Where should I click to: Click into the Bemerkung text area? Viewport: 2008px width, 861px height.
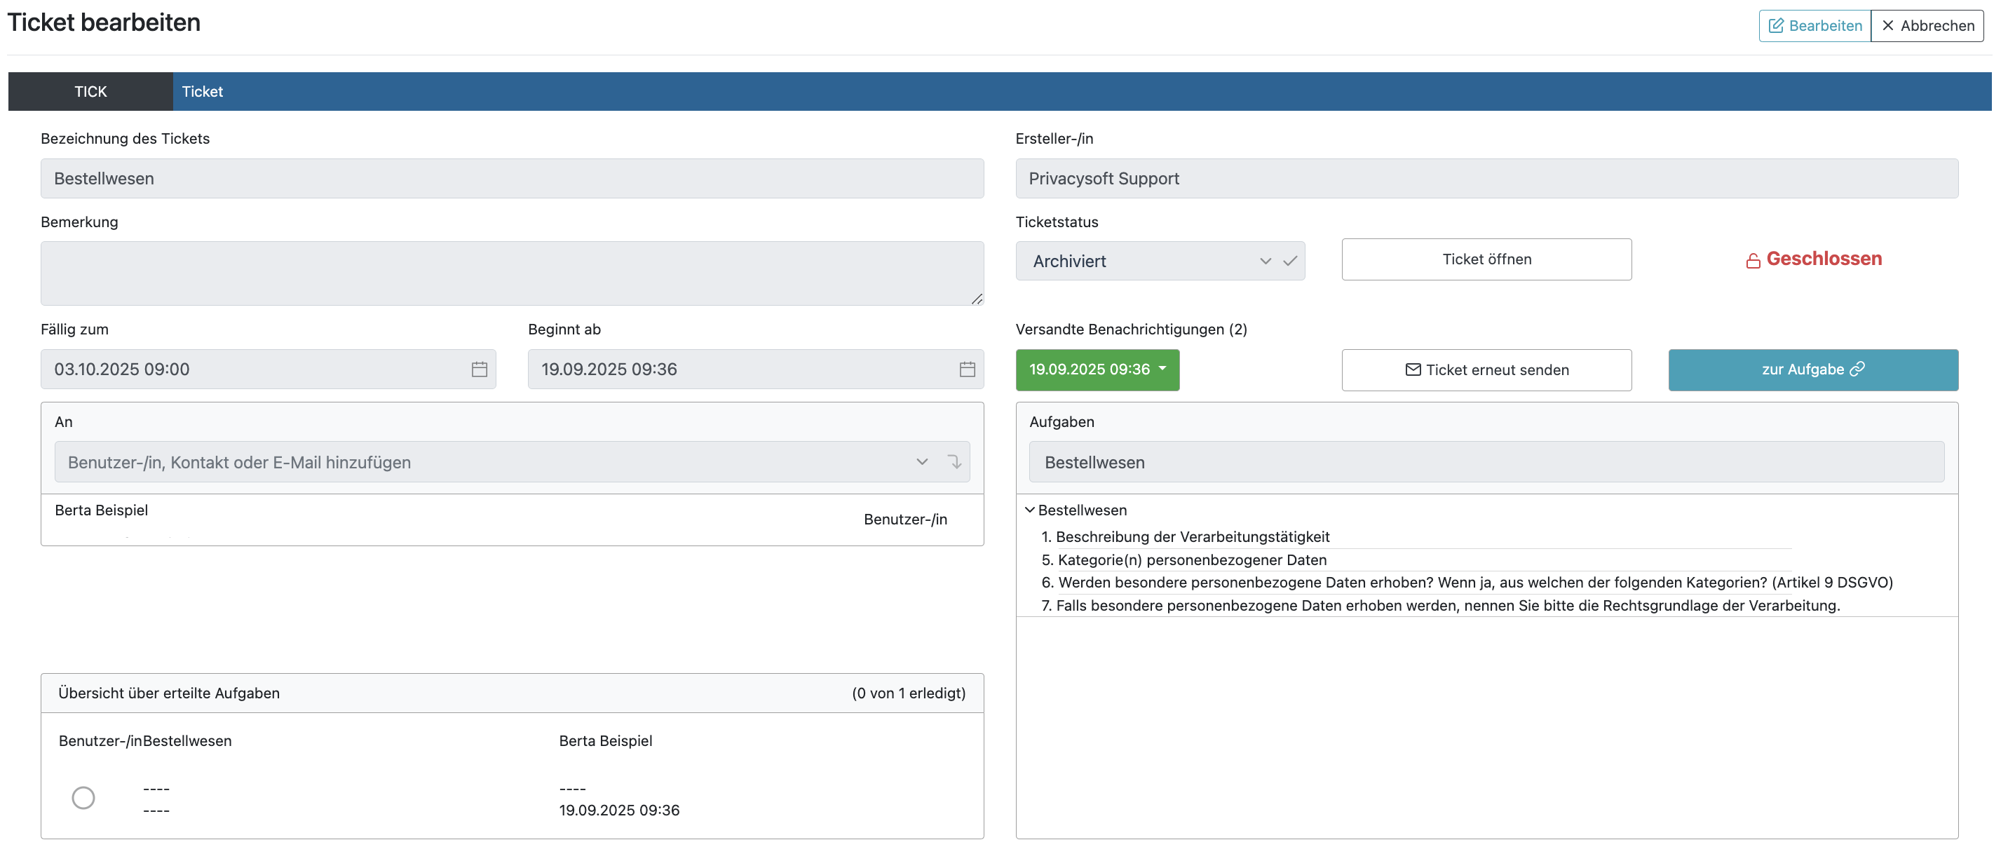511,273
